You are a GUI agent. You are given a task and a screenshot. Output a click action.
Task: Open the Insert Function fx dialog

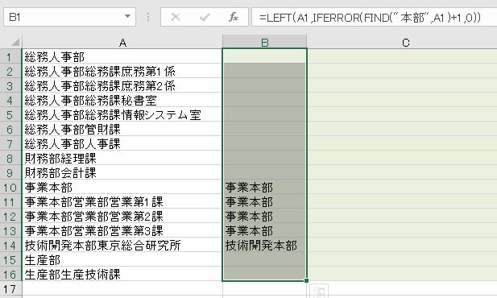(x=234, y=17)
